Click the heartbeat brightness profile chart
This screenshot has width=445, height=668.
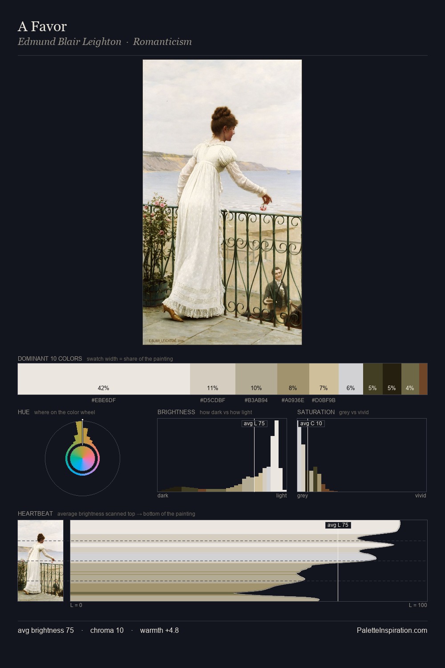(249, 561)
